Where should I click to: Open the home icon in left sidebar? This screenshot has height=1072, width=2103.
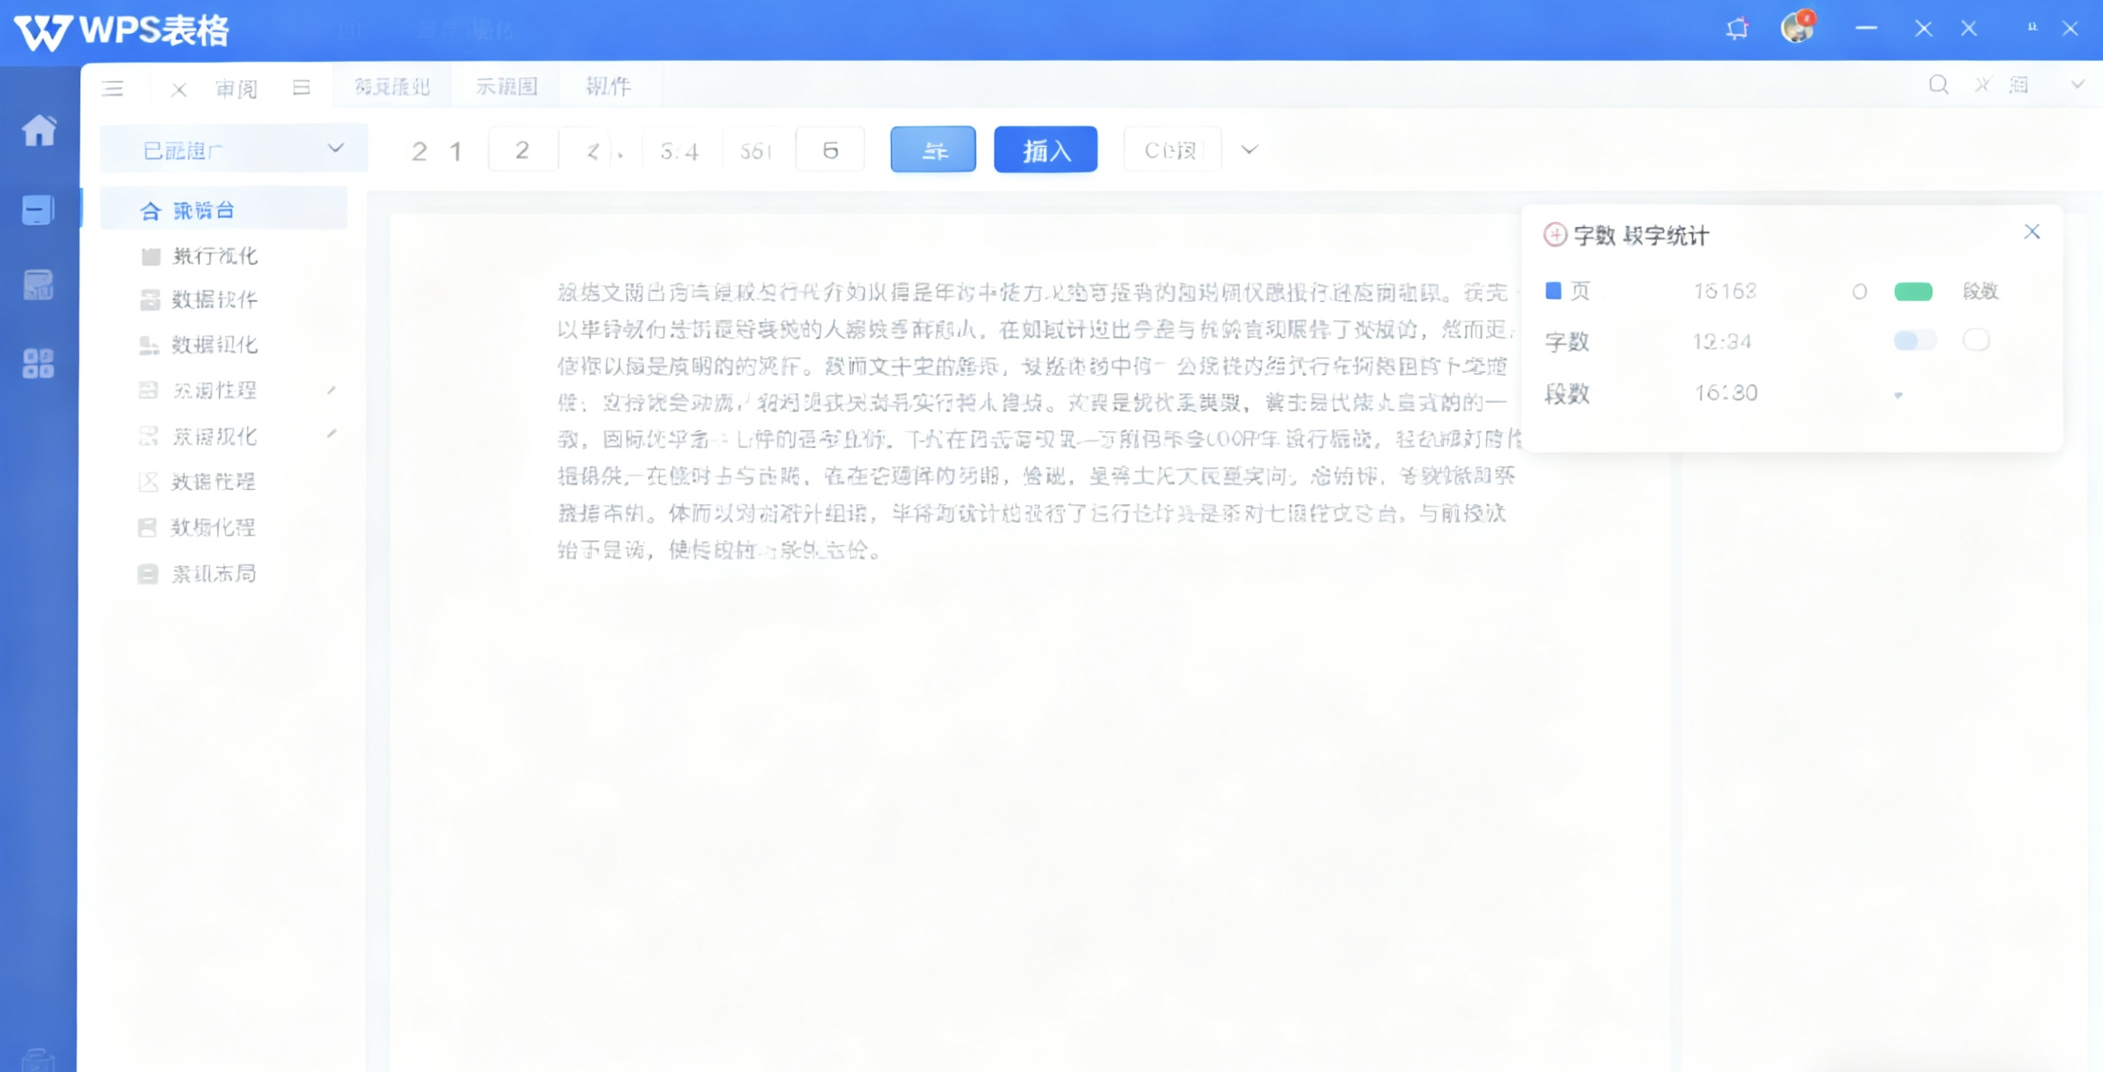point(40,129)
